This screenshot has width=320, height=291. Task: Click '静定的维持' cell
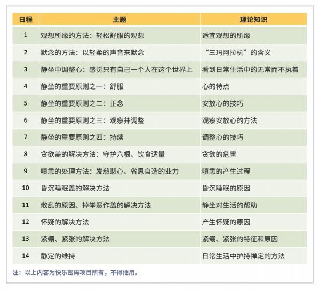pos(119,256)
